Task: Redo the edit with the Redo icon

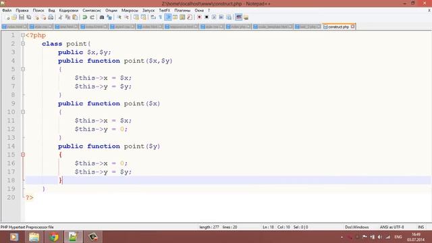Action: (92, 18)
